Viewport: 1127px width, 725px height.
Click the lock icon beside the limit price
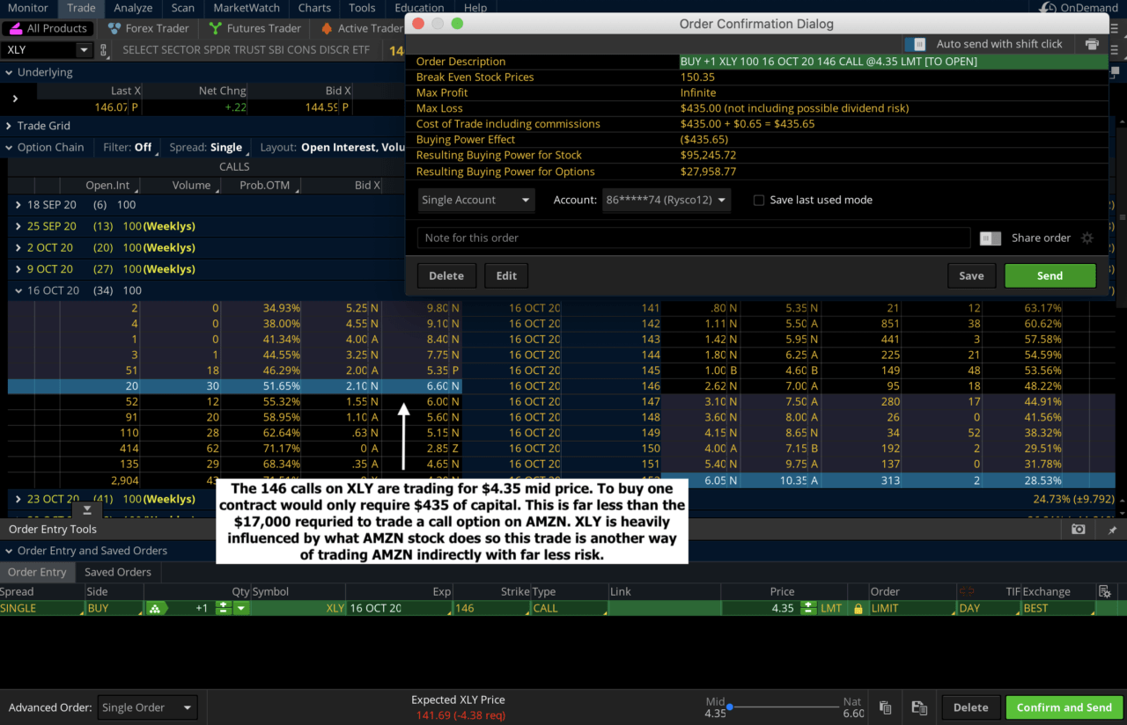click(x=858, y=608)
